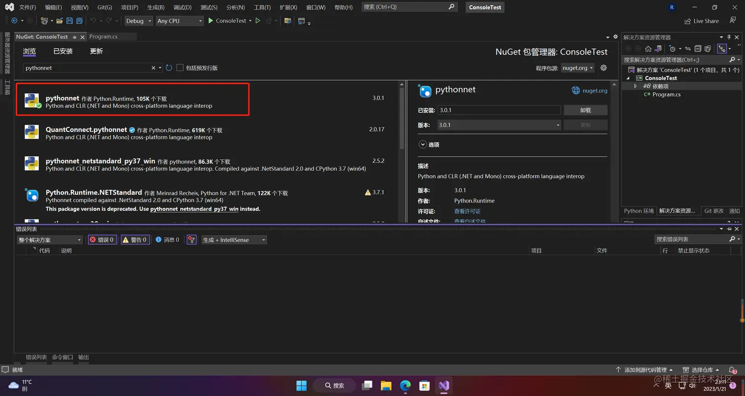The image size is (745, 396).
Task: Refresh the NuGet package search results
Action: pyautogui.click(x=169, y=68)
